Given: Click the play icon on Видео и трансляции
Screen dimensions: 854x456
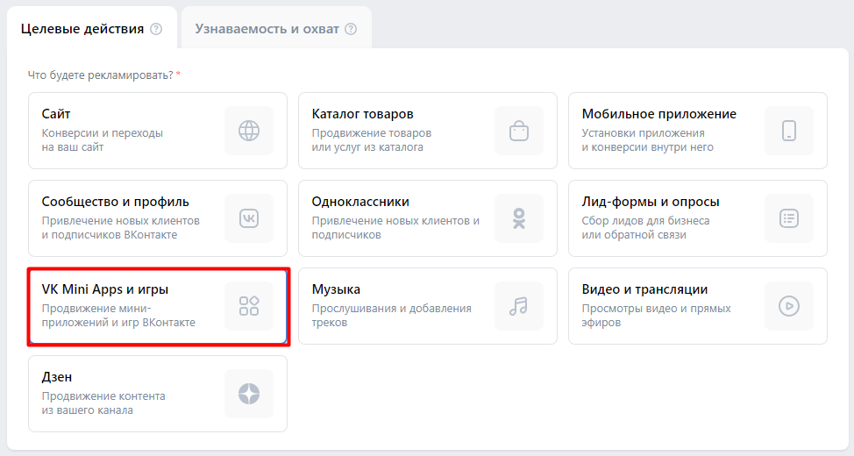Looking at the screenshot, I should tap(789, 306).
